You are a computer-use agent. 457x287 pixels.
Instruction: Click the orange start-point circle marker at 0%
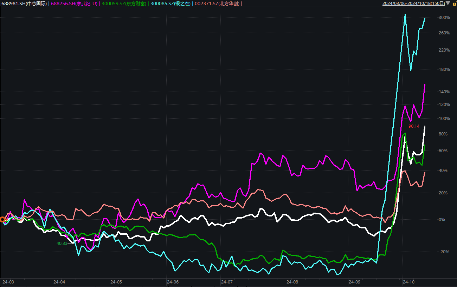pyautogui.click(x=2, y=220)
